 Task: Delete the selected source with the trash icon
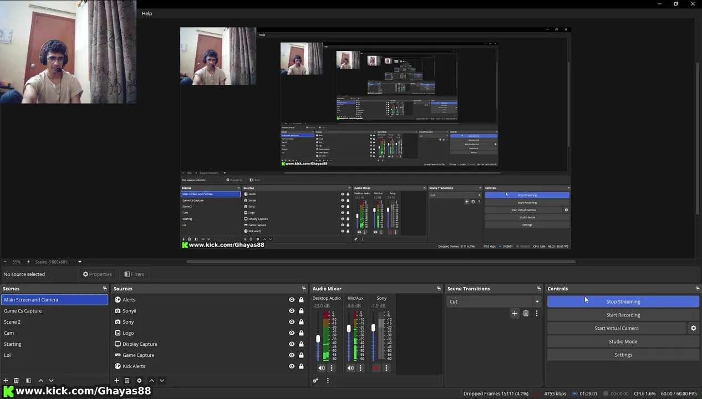pos(127,381)
